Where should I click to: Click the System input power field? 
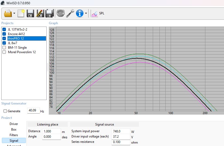(121, 131)
